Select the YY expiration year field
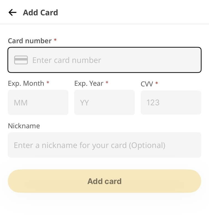209x222 pixels. (x=105, y=102)
